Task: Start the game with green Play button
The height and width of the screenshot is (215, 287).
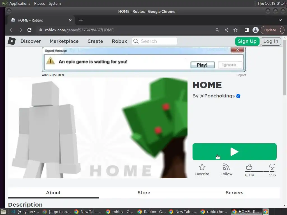Action: click(x=235, y=152)
